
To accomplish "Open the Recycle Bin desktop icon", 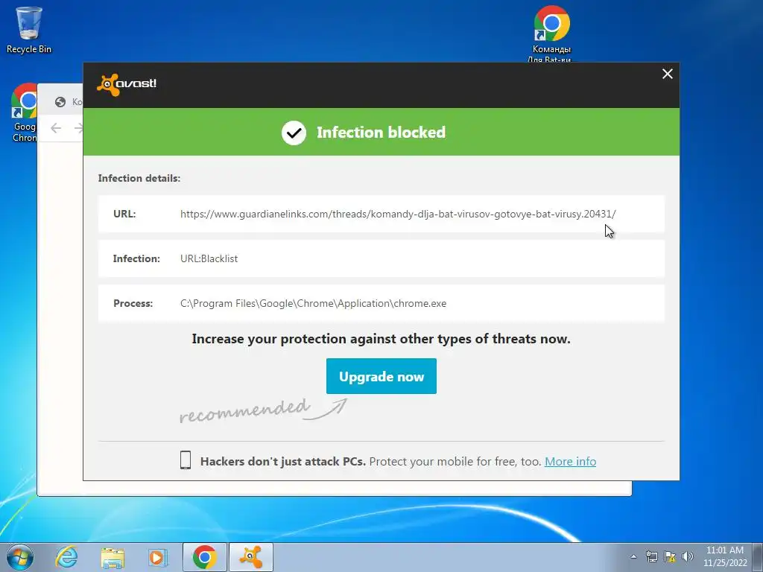I will (29, 30).
